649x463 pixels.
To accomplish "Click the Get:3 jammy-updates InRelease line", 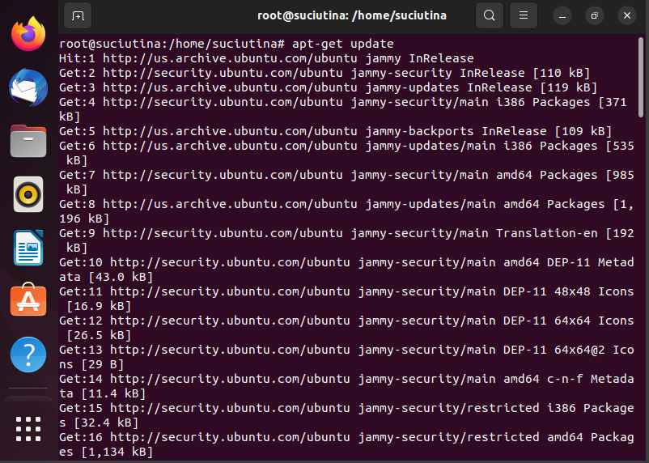I will coord(328,87).
